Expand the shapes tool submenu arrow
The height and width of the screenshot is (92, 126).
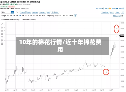[x=4, y=31]
